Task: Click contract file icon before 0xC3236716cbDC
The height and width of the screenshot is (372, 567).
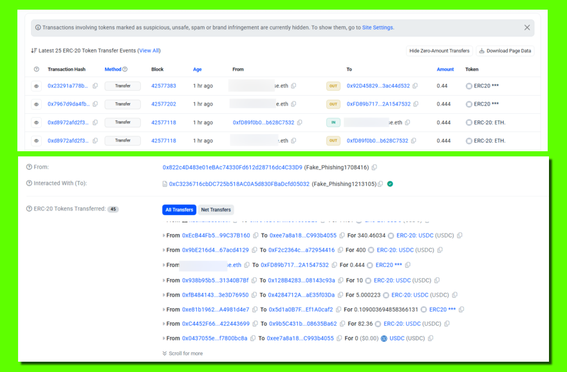Action: click(x=165, y=184)
